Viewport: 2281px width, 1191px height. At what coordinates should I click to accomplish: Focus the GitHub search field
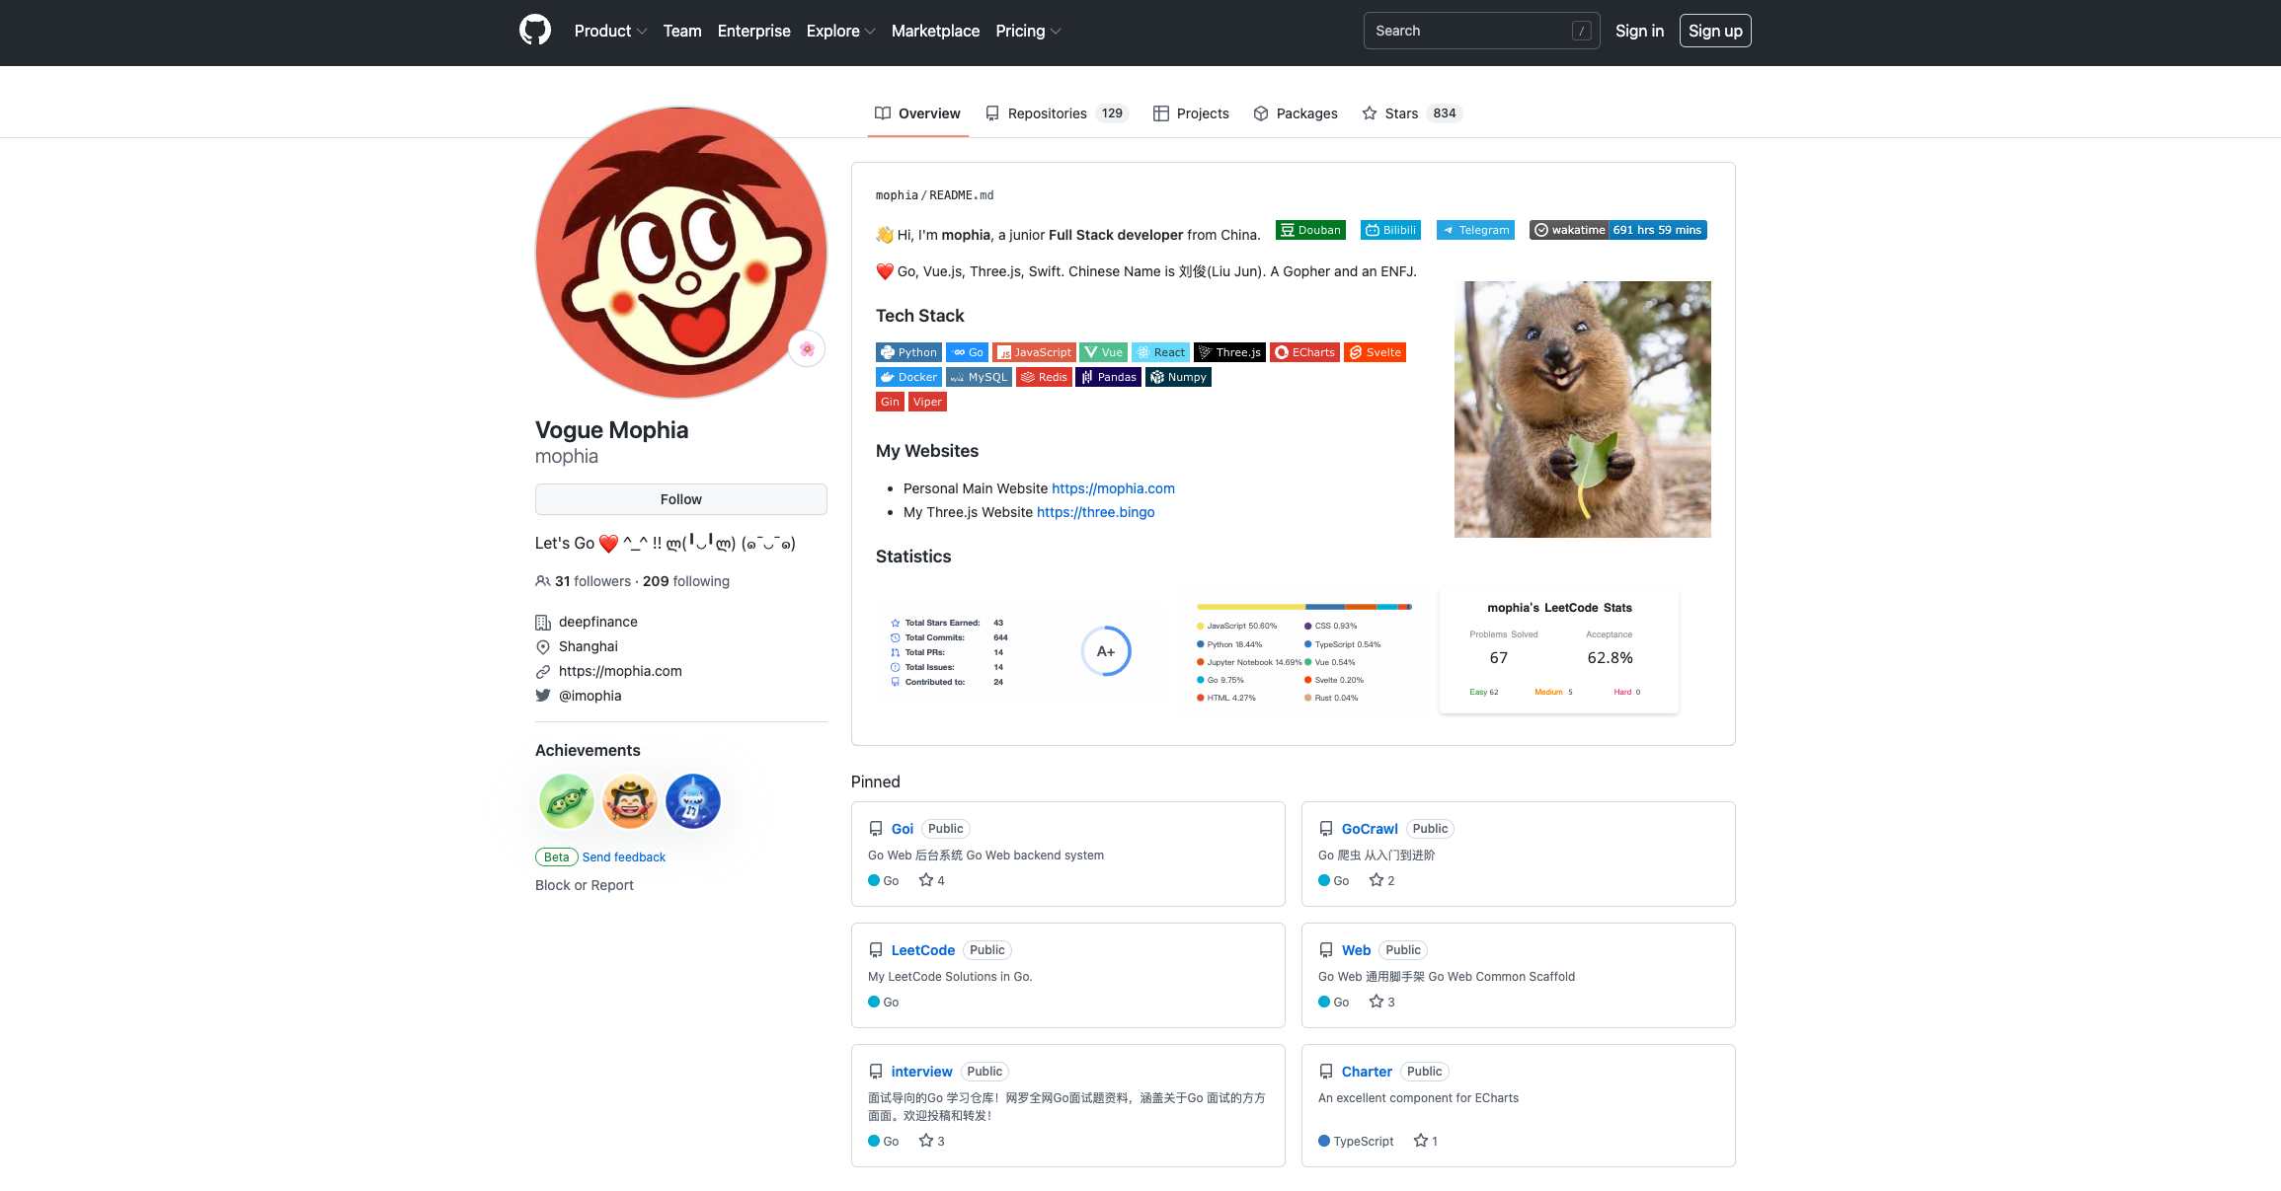click(x=1469, y=31)
